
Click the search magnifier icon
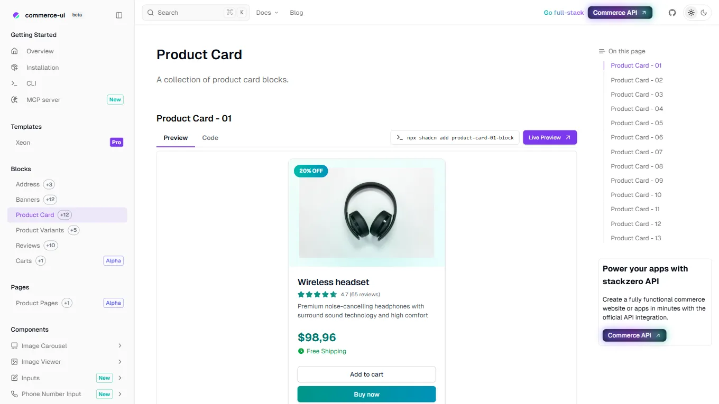point(150,12)
